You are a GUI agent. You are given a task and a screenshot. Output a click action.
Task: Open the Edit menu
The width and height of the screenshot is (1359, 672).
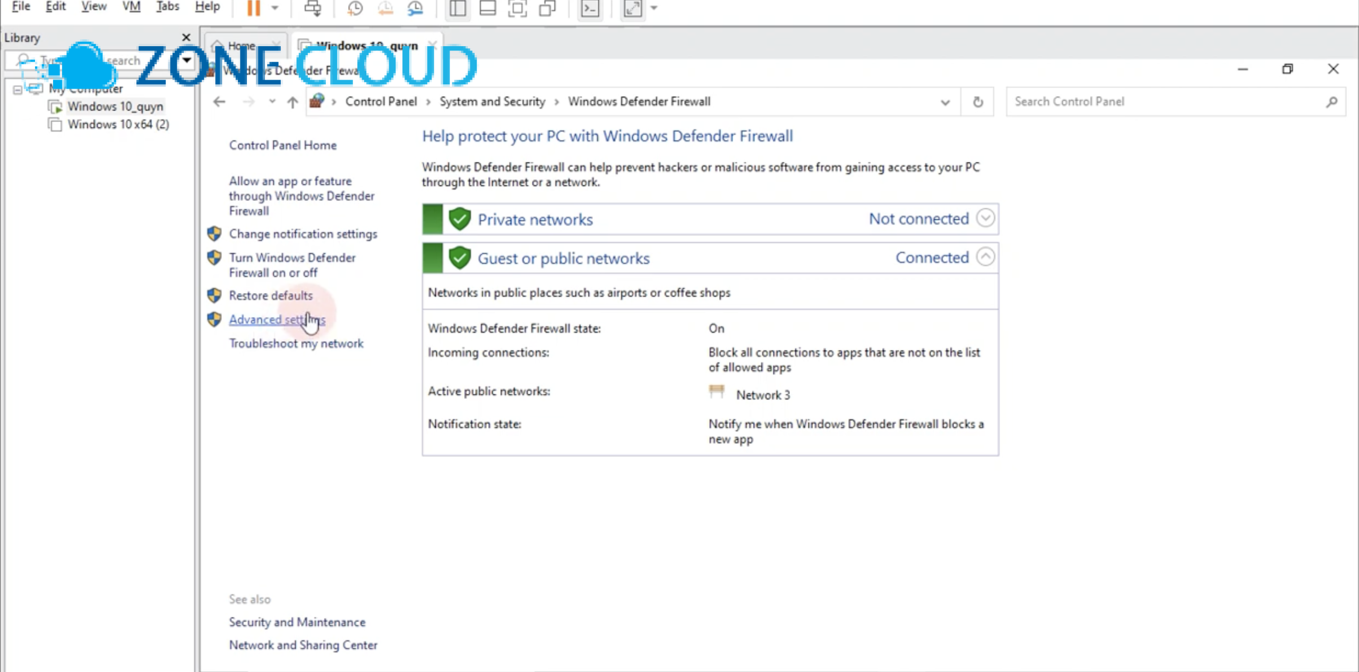[55, 6]
